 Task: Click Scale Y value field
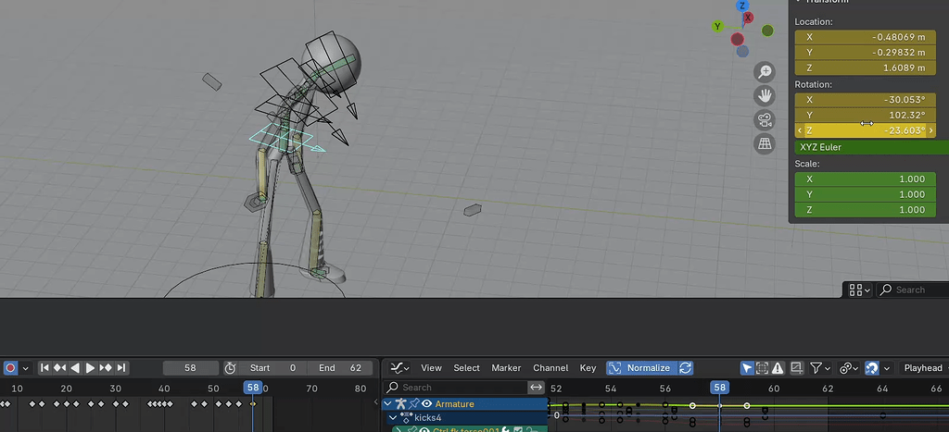[x=865, y=194]
